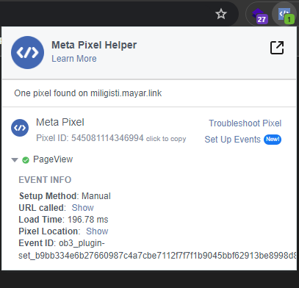Click the small Meta Pixel logo icon
The height and width of the screenshot is (288, 299).
pos(20,128)
